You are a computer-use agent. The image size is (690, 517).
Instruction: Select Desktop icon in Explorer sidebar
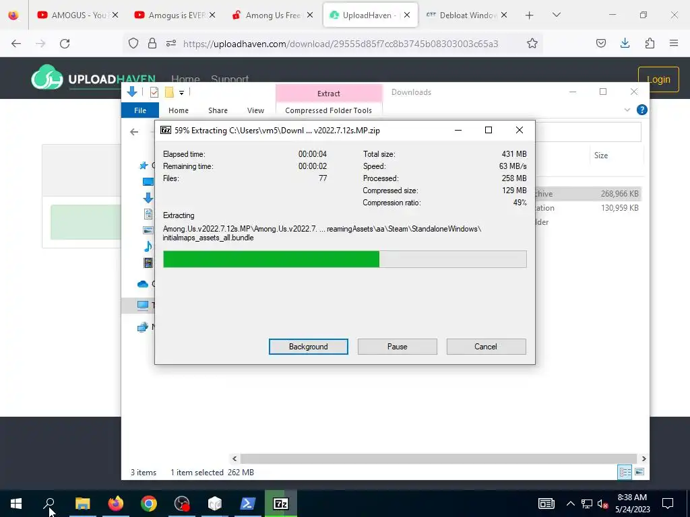coord(148,182)
